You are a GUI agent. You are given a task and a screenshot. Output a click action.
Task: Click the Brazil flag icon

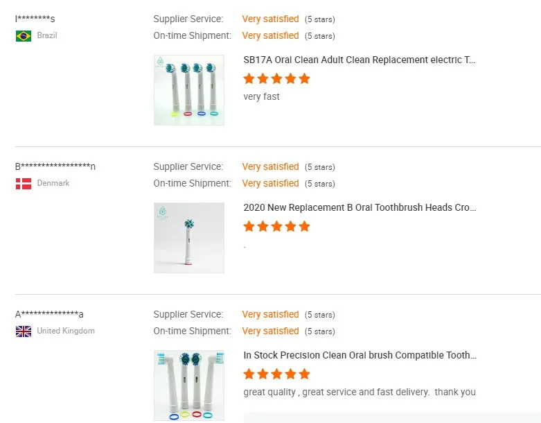24,35
